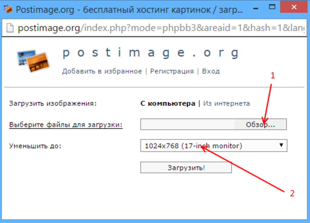The width and height of the screenshot is (310, 223).
Task: Click the resize dropdown arrow
Action: pyautogui.click(x=281, y=145)
